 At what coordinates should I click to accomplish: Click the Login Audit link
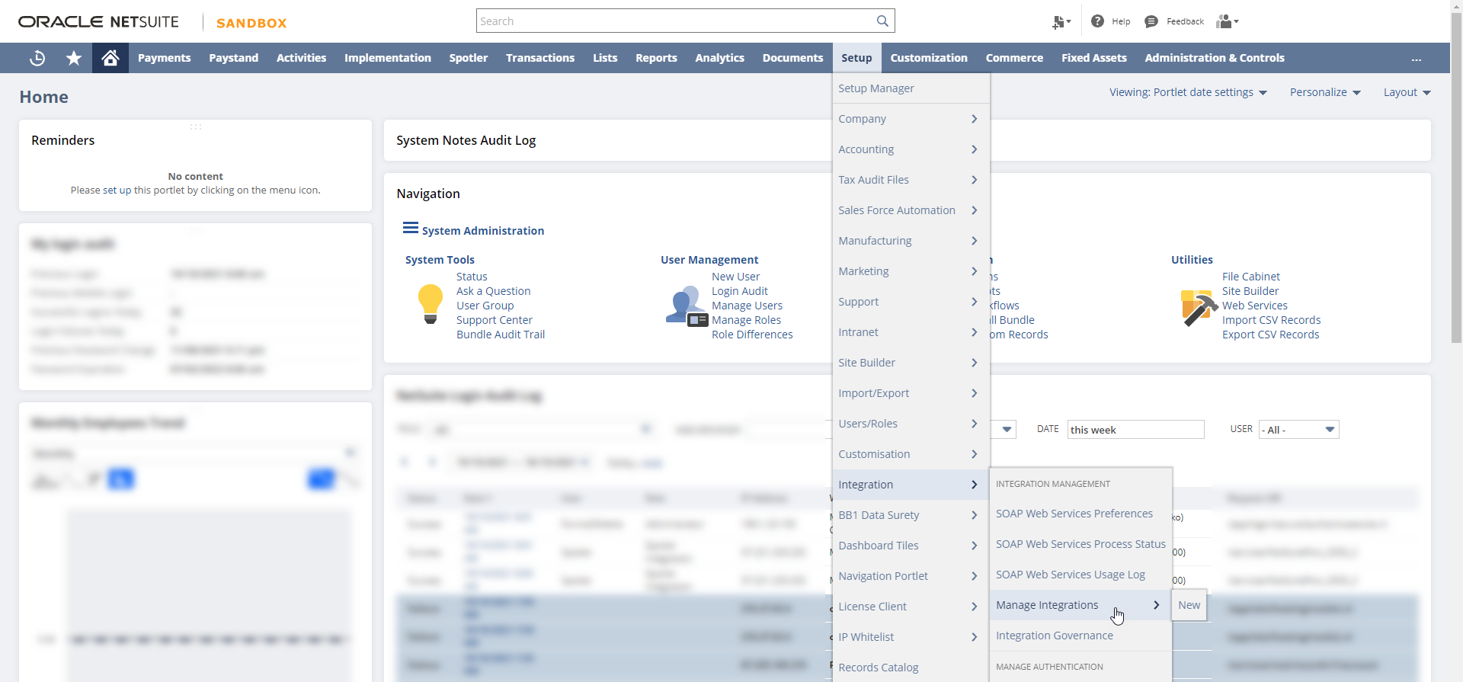coord(739,291)
